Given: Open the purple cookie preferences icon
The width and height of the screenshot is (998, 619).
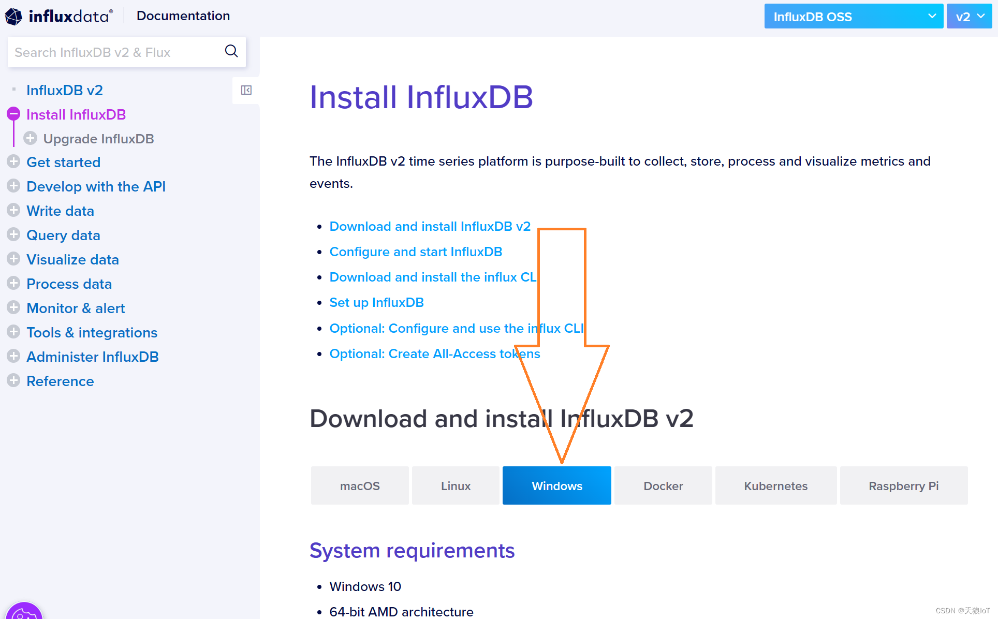Looking at the screenshot, I should click(24, 613).
